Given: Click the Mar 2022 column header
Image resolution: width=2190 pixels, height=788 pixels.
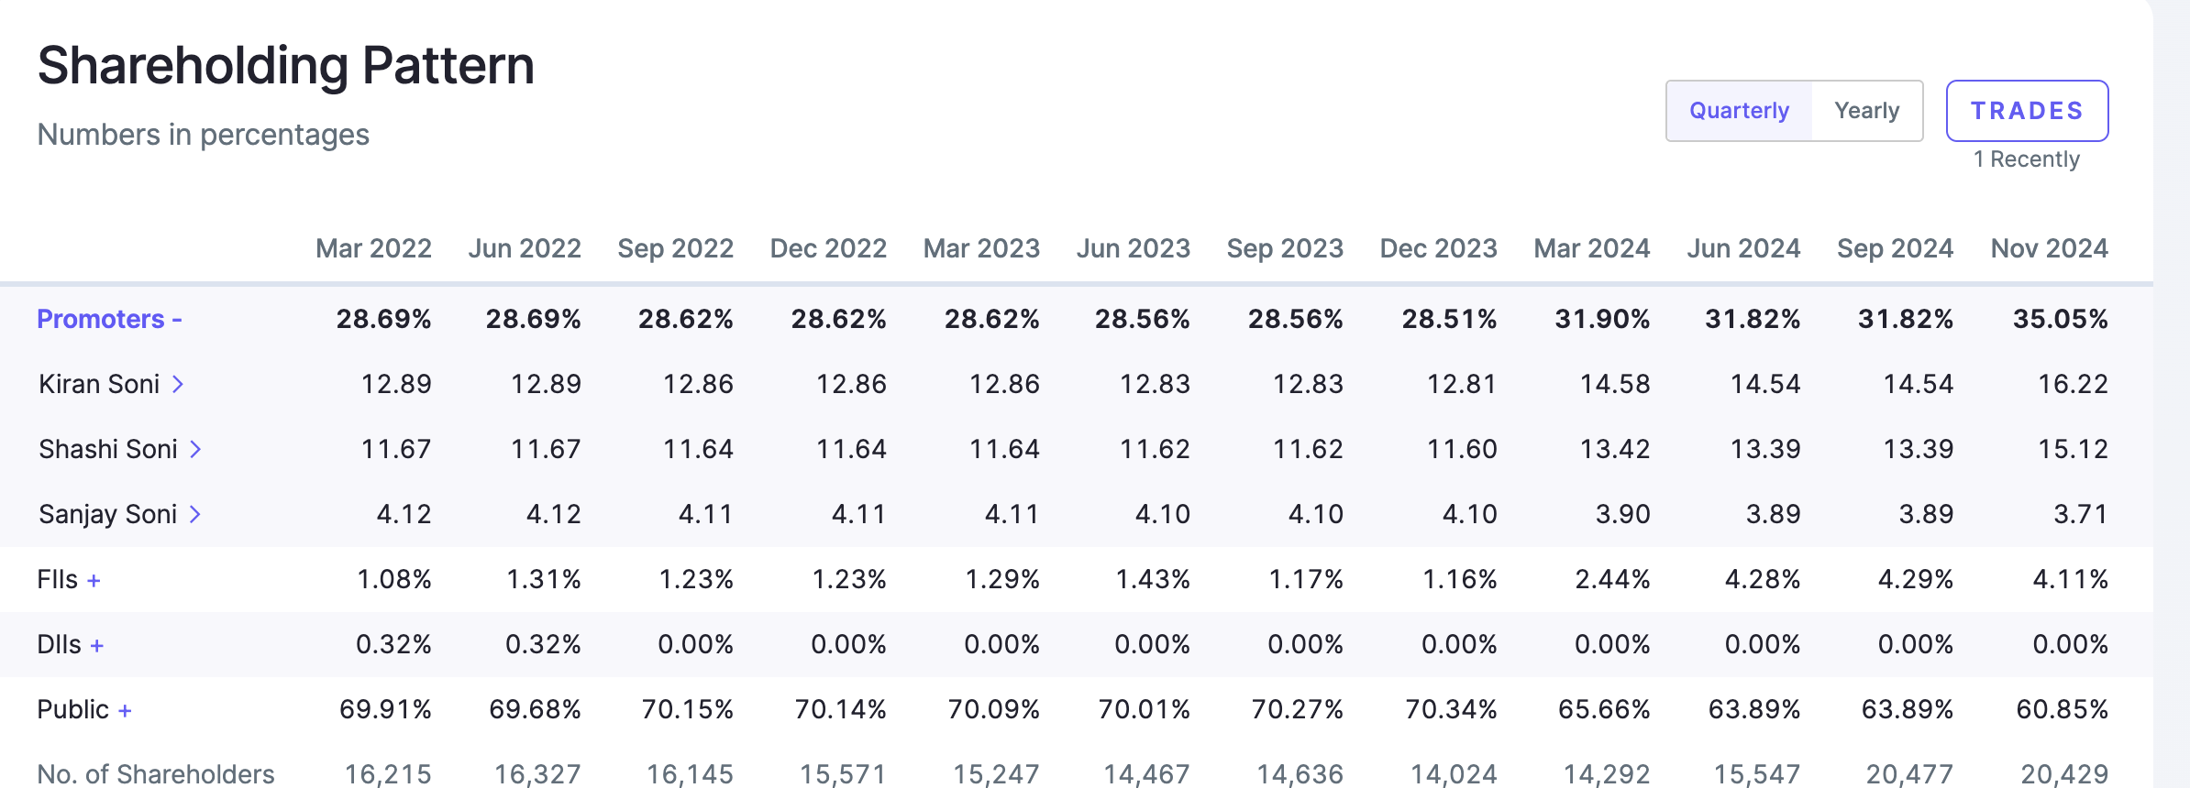Looking at the screenshot, I should pyautogui.click(x=373, y=248).
